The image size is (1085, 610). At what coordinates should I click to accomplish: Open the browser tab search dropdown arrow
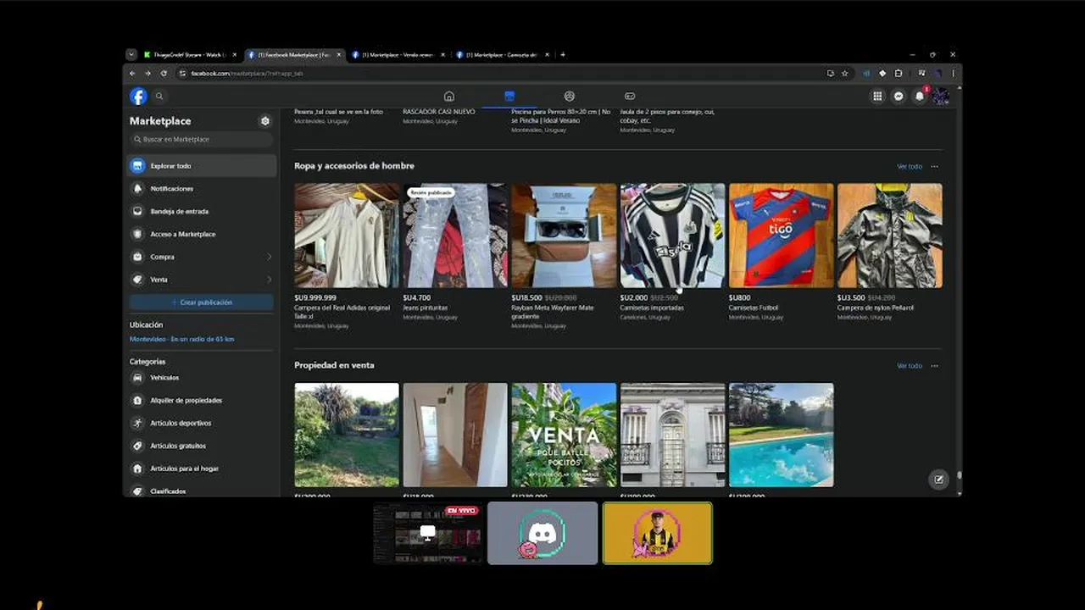pyautogui.click(x=131, y=55)
